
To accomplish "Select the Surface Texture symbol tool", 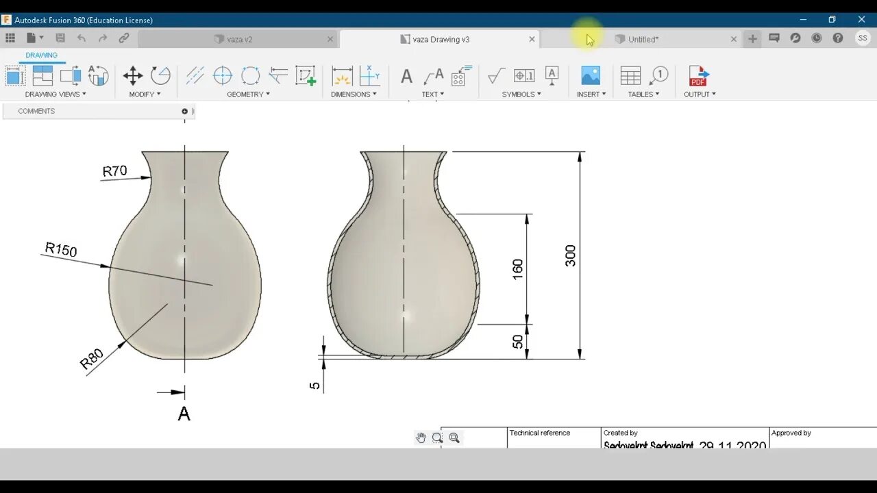I will point(497,75).
